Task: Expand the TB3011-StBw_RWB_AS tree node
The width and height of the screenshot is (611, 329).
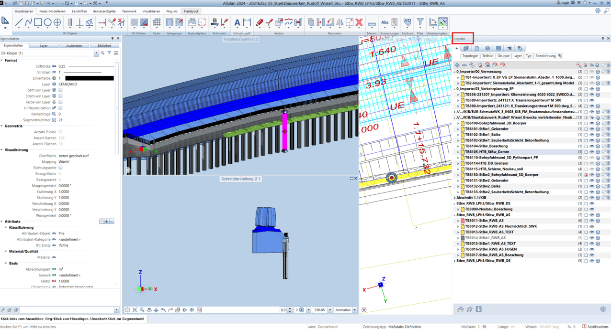Action: [x=458, y=221]
